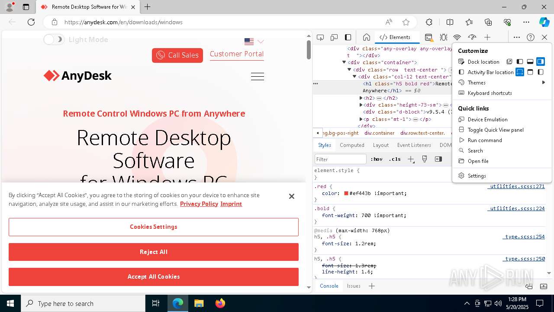554x312 pixels.
Task: Select undock into separate window option
Action: coord(509,62)
